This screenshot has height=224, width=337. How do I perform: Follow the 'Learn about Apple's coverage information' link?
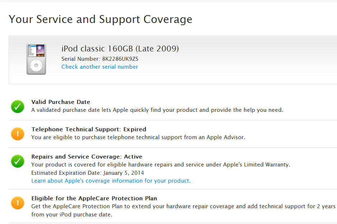coord(111,181)
